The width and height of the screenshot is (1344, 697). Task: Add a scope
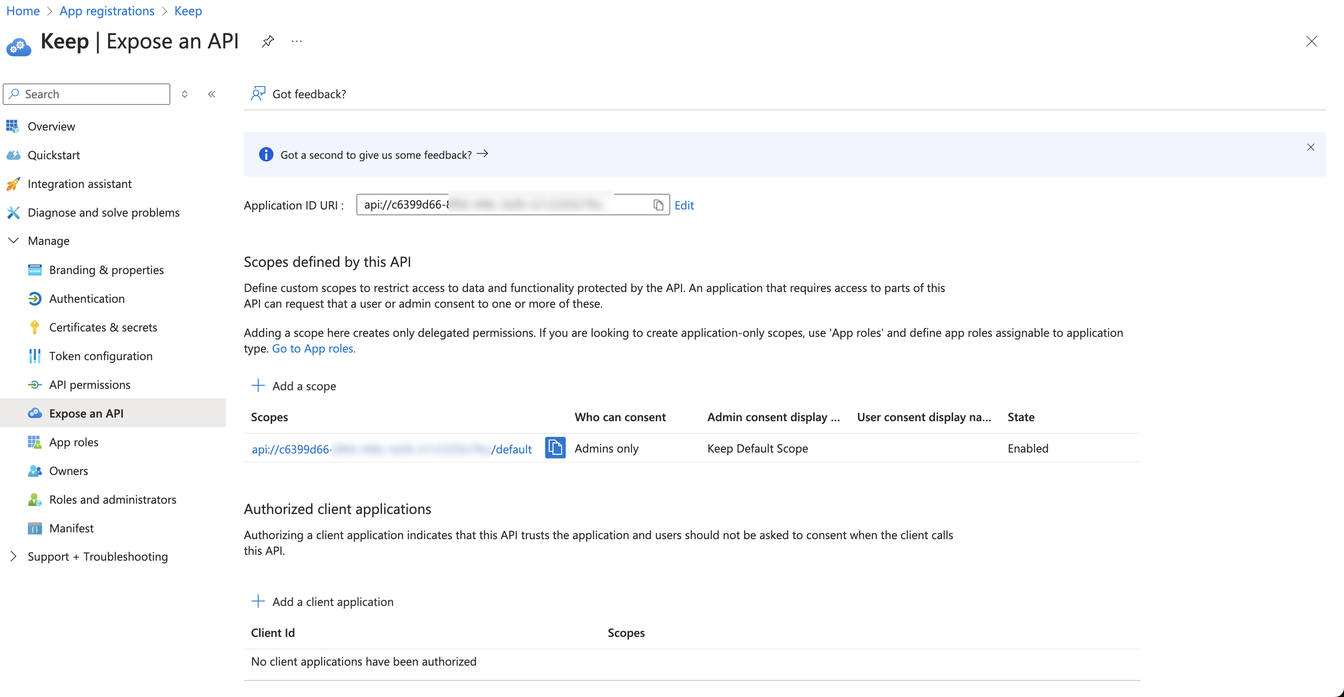(294, 385)
